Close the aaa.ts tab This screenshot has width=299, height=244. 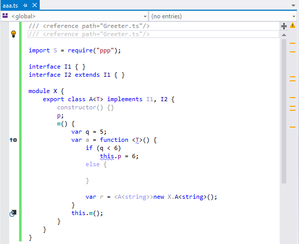(35, 5)
